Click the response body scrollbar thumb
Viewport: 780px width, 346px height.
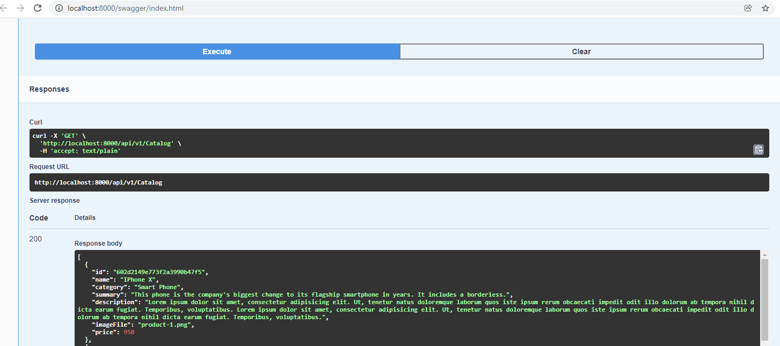765,300
